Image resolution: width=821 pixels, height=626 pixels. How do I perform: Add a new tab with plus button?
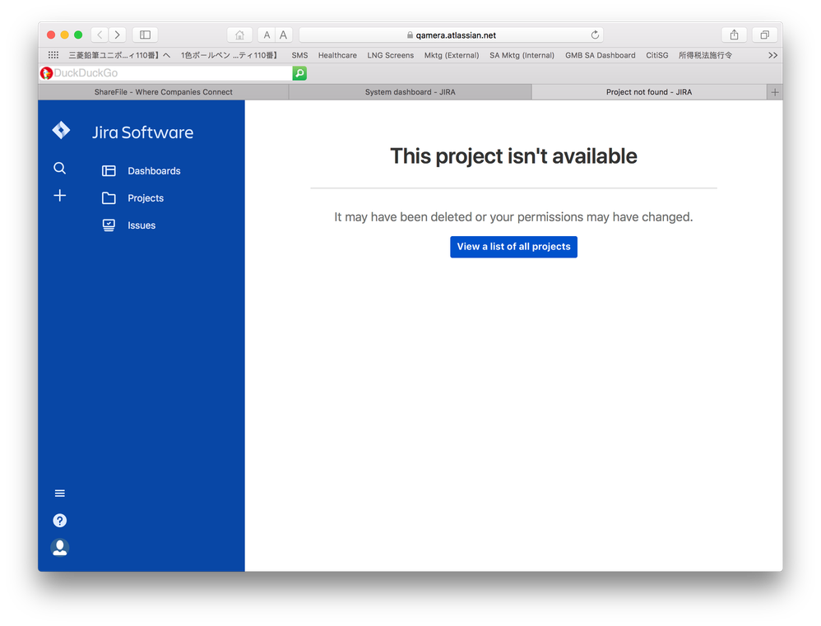[775, 92]
